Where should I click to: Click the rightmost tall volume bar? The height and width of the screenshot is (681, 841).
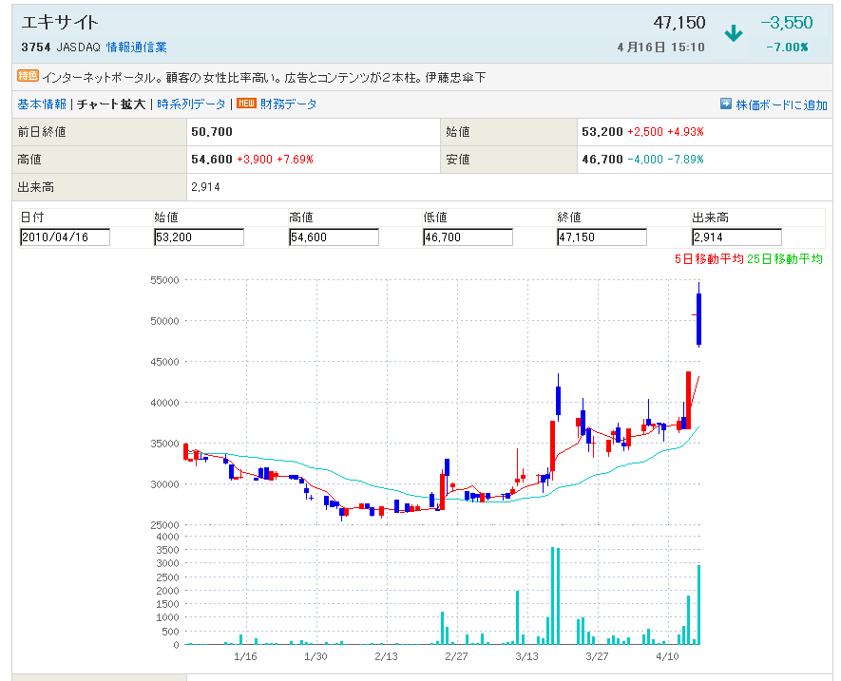point(698,605)
